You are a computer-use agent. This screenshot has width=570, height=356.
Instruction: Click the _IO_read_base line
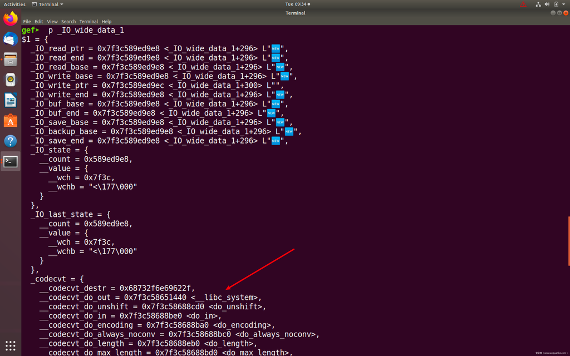[162, 67]
